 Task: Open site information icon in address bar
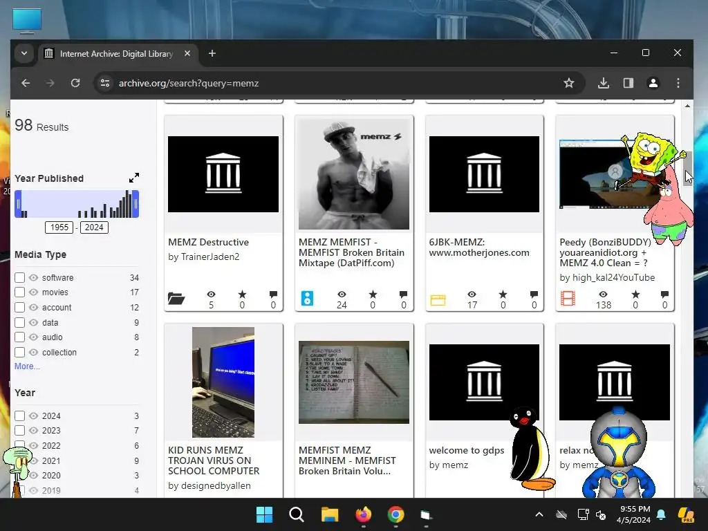click(x=105, y=83)
